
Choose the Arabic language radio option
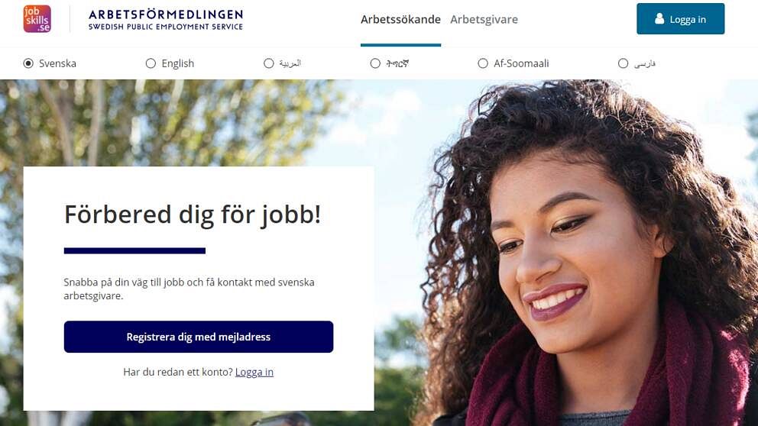click(269, 63)
